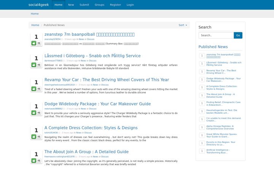This screenshot has width=274, height=171.
Task: Open sidebar link Revamp Your Car
Action: 221,72
